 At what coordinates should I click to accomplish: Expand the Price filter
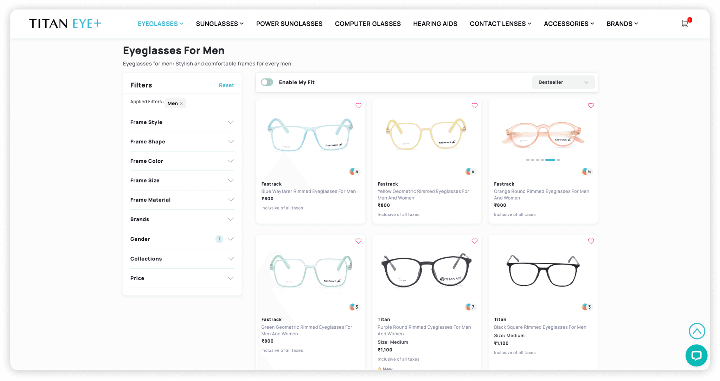pyautogui.click(x=182, y=278)
